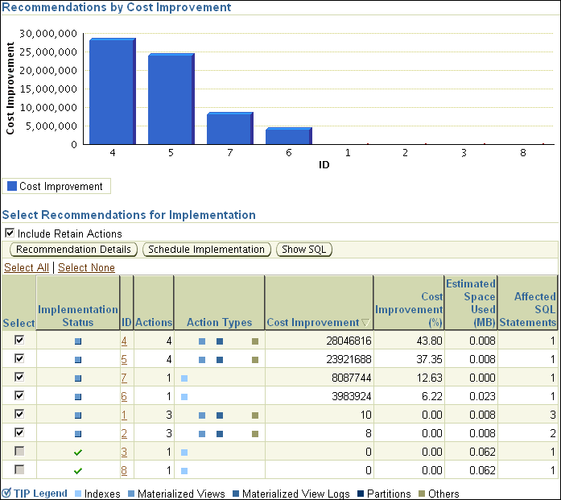Sort by Affected SQL Statements header
Screen dimensions: 561x500
pyautogui.click(x=528, y=309)
